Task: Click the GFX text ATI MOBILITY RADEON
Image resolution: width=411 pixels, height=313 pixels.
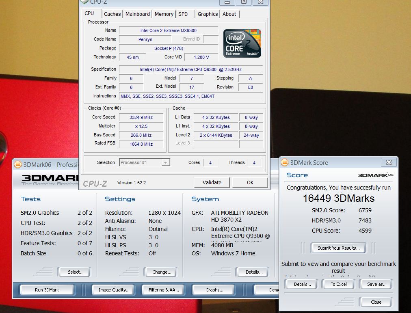Action: pos(240,213)
